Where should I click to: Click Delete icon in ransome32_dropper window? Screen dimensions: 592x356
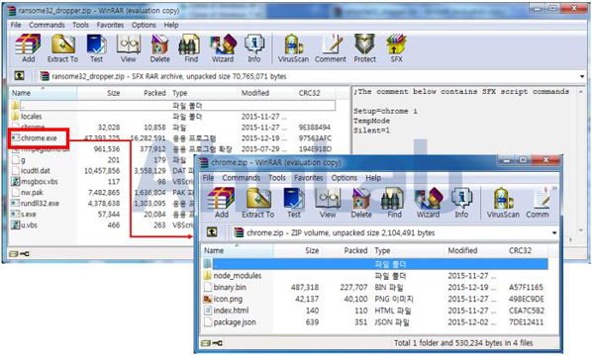point(159,48)
